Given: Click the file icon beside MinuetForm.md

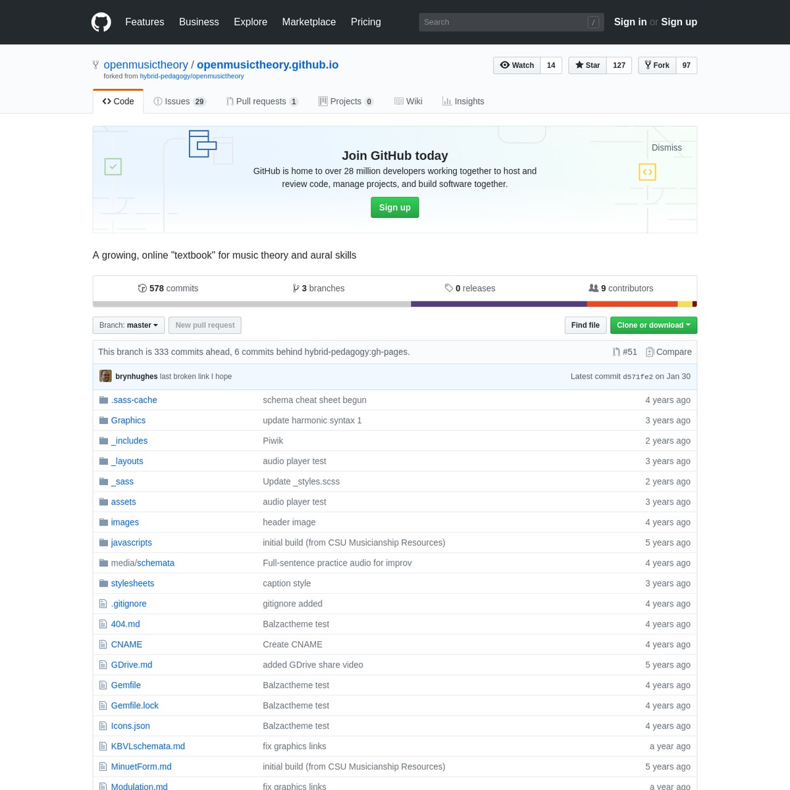Looking at the screenshot, I should [x=103, y=767].
